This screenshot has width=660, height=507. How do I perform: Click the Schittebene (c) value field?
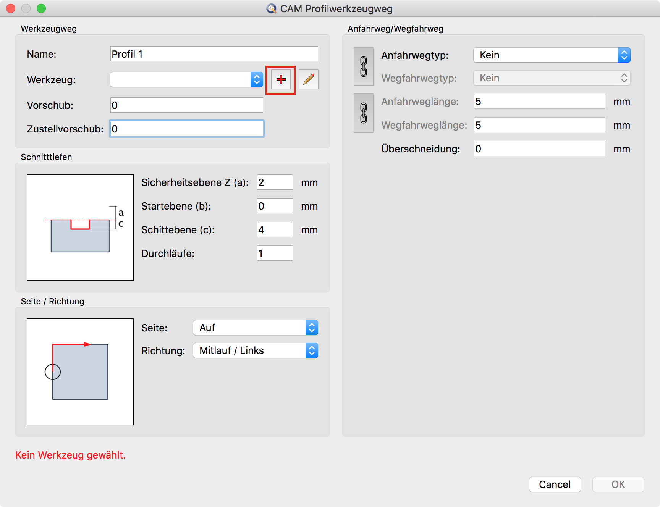click(275, 230)
